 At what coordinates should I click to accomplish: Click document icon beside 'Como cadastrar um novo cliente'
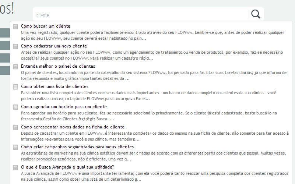pyautogui.click(x=15, y=46)
